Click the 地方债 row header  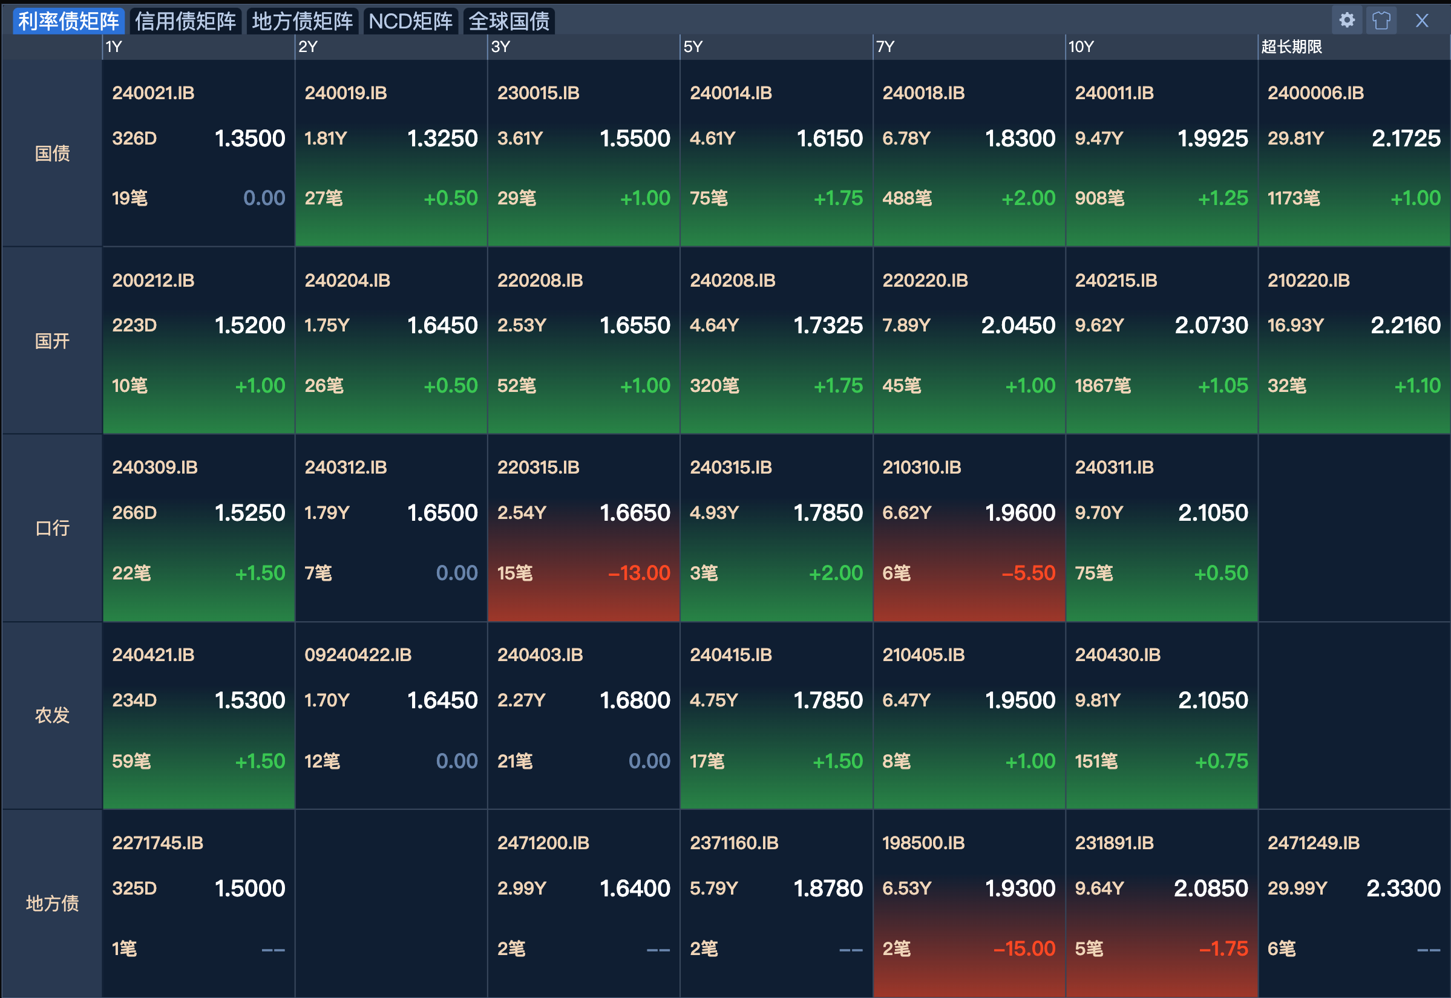click(52, 903)
